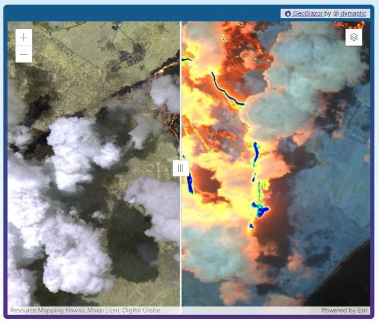
Task: Open the layer list widget
Action: pyautogui.click(x=354, y=37)
